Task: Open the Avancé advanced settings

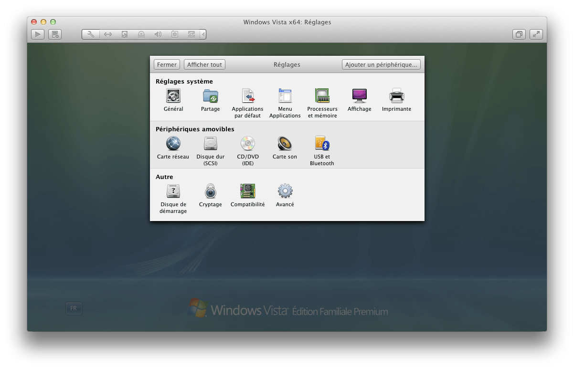Action: point(285,196)
